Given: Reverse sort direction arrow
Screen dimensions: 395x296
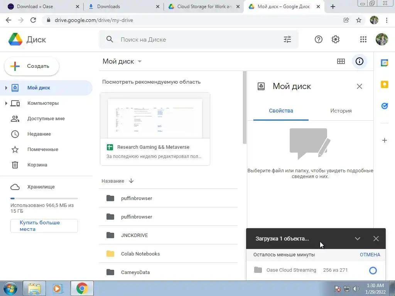Looking at the screenshot, I should [131, 181].
